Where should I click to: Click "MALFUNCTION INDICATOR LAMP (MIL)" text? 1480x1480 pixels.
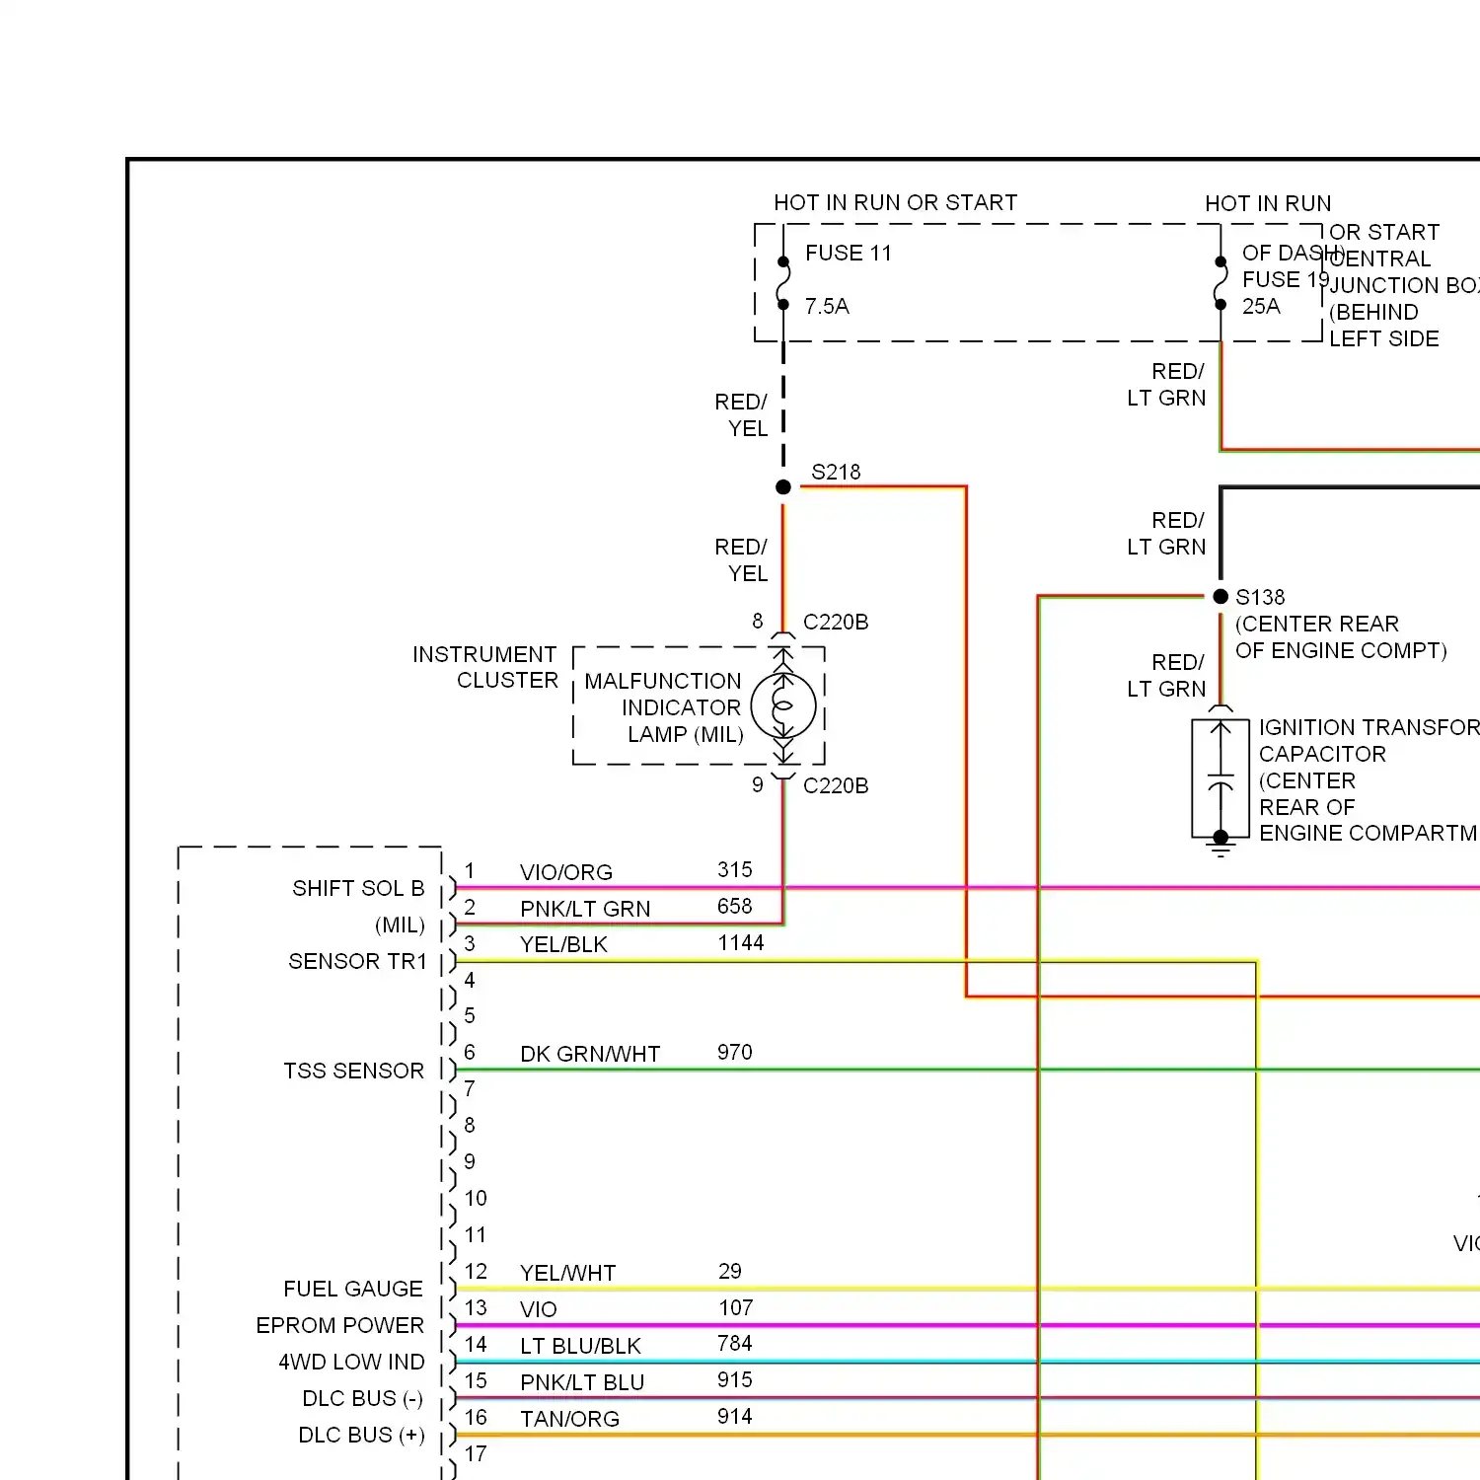pos(663,707)
